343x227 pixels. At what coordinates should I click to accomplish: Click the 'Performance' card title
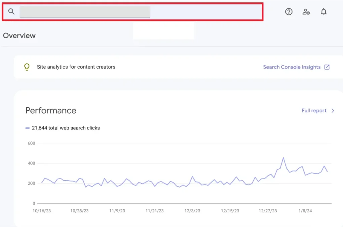click(x=51, y=110)
